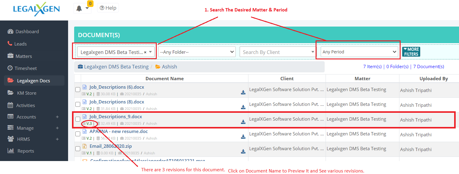Image resolution: width=459 pixels, height=174 pixels.
Task: Go to KM Store in sidebar
Action: 26,93
